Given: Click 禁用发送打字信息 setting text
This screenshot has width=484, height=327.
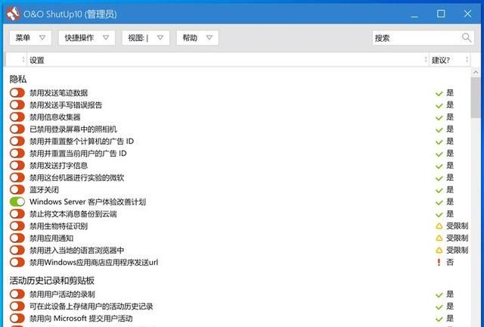Looking at the screenshot, I should (x=59, y=166).
